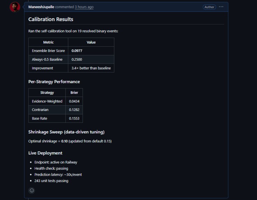Click the Improvement row label
The image size is (257, 200).
point(43,68)
